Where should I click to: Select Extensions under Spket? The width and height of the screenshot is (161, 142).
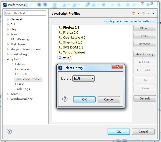click(x=23, y=69)
